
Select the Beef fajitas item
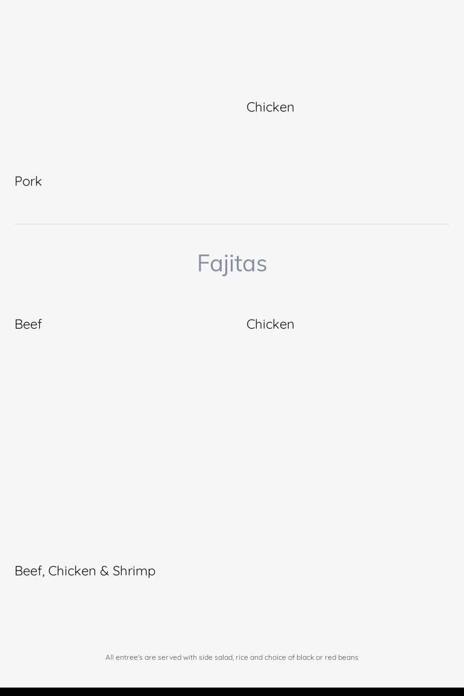coord(28,324)
